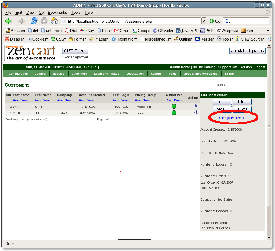
Task: Open the Dict bookmark
Action: coord(71,31)
